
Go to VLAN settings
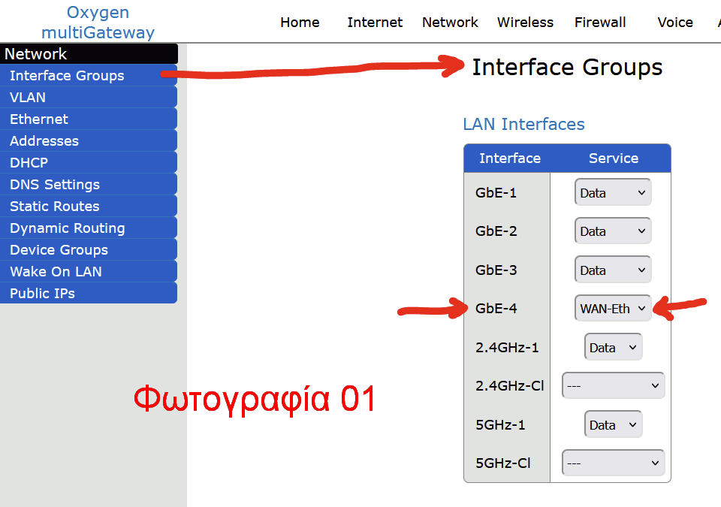(89, 97)
